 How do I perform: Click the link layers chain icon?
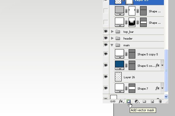[x=113, y=101]
